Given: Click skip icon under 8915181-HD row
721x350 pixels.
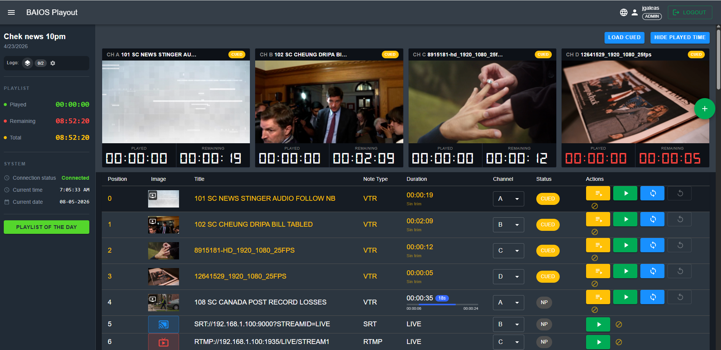Looking at the screenshot, I should [x=595, y=258].
